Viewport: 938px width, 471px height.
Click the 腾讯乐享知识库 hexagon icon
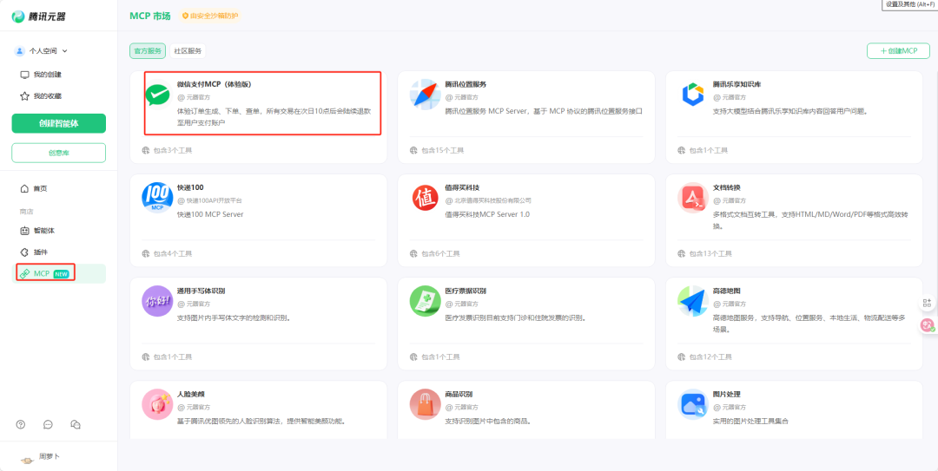[x=692, y=95]
